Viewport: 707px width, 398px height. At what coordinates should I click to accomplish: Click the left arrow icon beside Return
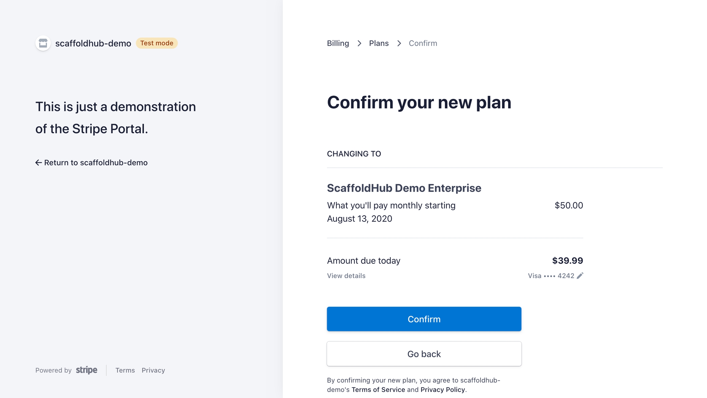38,162
